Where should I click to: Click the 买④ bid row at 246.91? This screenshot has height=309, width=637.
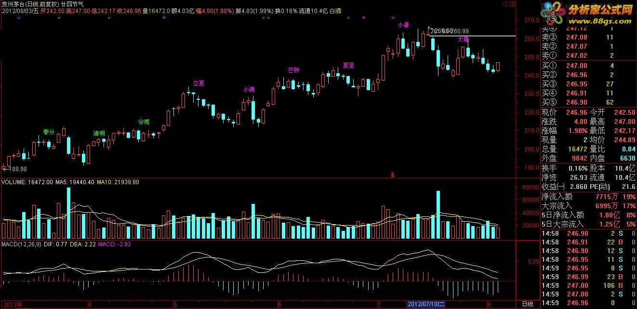click(x=589, y=93)
